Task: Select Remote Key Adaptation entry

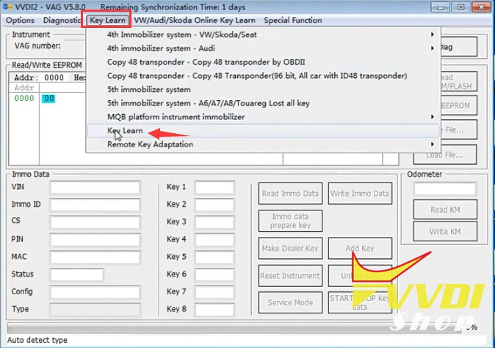Action: [264, 144]
